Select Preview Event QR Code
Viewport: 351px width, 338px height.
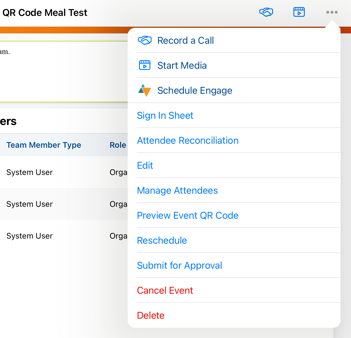point(188,216)
